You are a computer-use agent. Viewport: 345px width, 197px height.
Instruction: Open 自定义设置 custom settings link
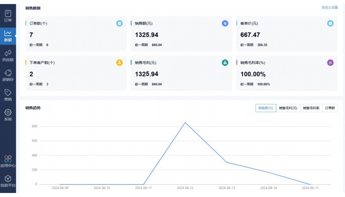click(x=329, y=8)
